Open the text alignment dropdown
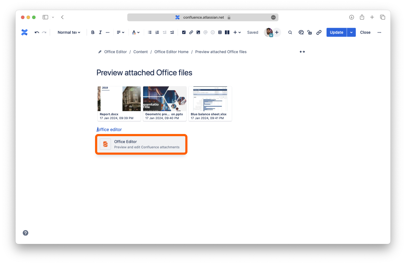Screen dimensions: 406x264 (120, 32)
